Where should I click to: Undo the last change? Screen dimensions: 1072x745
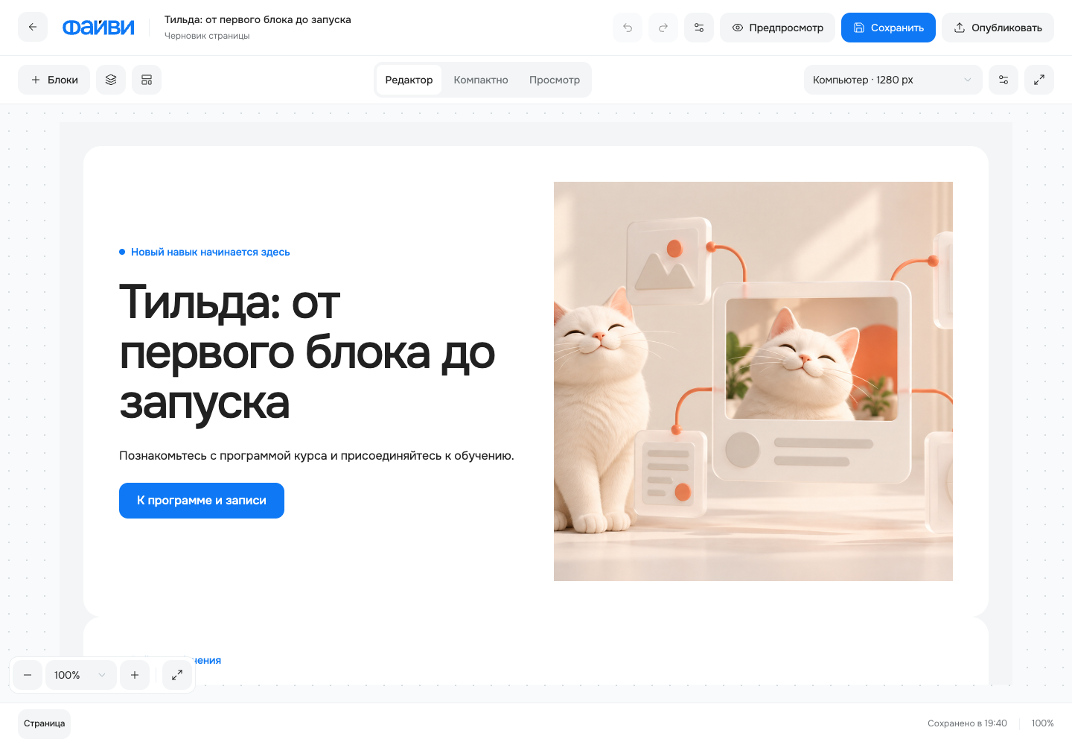pos(628,28)
